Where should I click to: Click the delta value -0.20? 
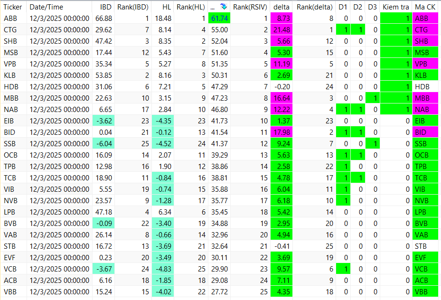tap(282, 86)
